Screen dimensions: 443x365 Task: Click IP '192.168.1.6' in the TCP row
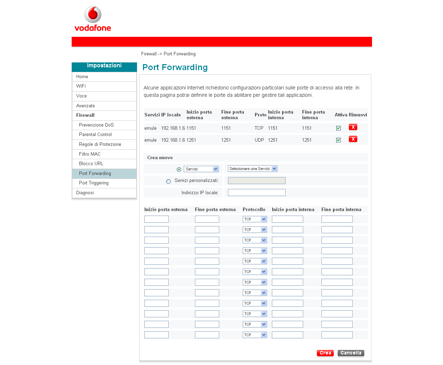[x=173, y=128]
